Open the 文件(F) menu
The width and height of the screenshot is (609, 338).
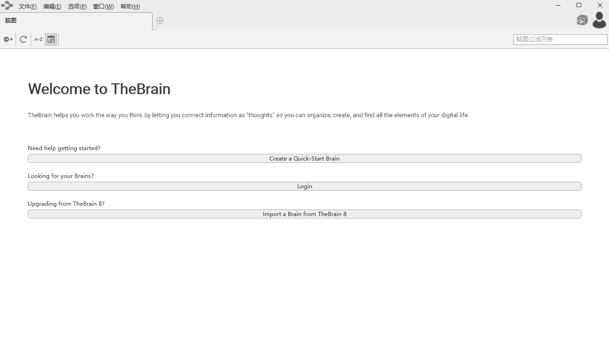(x=28, y=7)
